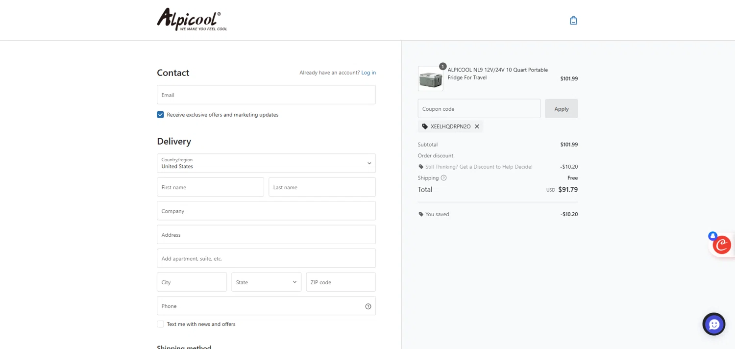Click the ALPICOOL NL9 product title
Image resolution: width=735 pixels, height=349 pixels.
tap(498, 74)
